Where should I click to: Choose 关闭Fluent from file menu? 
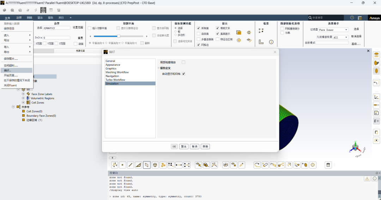[x=10, y=85]
